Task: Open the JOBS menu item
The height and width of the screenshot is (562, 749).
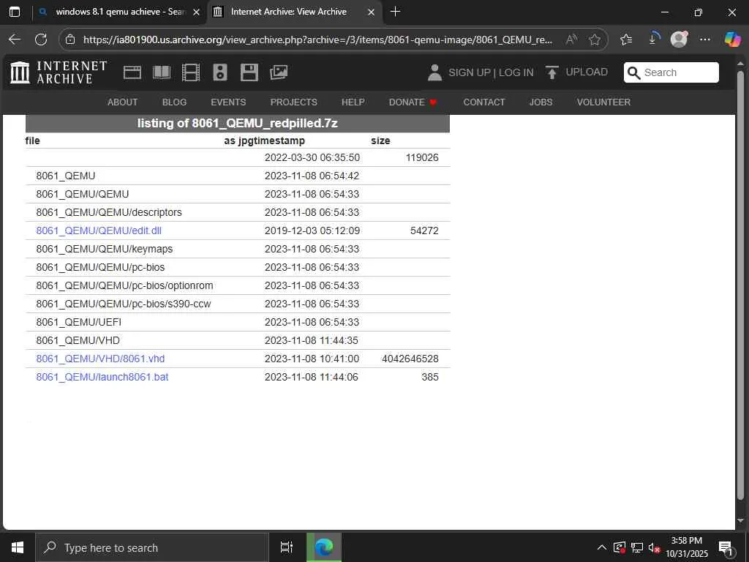Action: pyautogui.click(x=541, y=102)
